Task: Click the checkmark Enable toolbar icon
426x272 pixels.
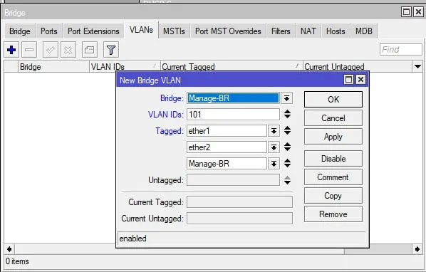Action: coord(51,50)
